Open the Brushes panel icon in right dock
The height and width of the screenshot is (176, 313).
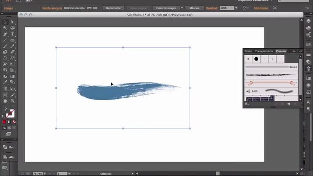point(309,68)
